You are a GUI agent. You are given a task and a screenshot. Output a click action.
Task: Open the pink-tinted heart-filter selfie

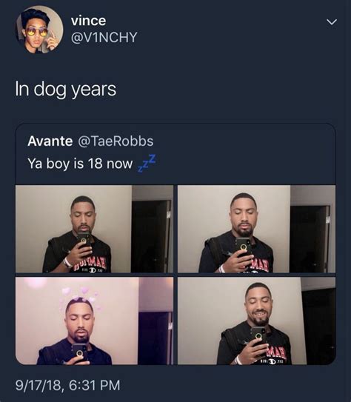point(94,321)
